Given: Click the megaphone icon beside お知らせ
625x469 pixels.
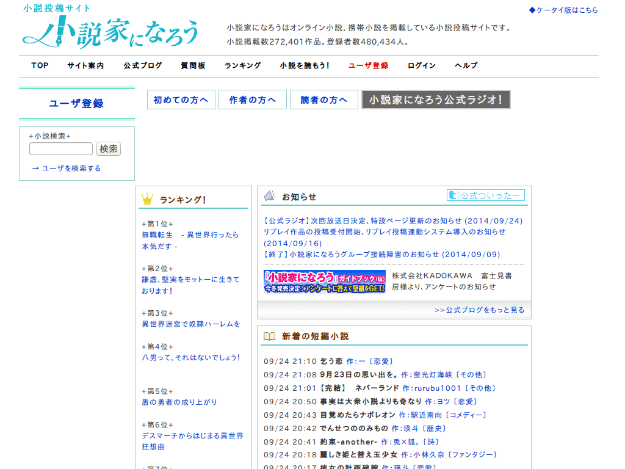Looking at the screenshot, I should tap(270, 196).
